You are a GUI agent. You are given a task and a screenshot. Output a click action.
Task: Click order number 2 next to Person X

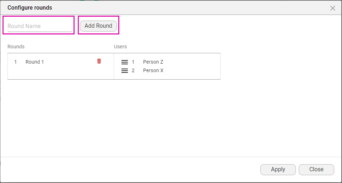(x=133, y=70)
